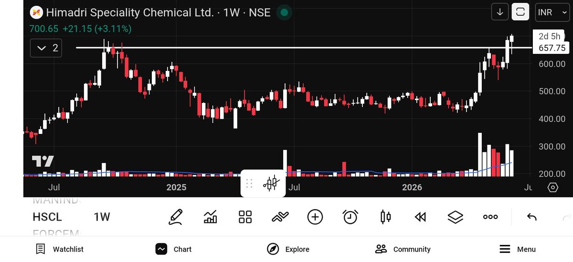Click the green market status dot
Screen dimensions: 573x262
[x=284, y=12]
